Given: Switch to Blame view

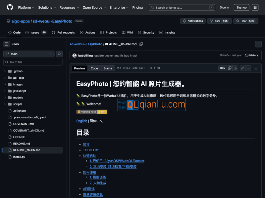Looking at the screenshot, I should pyautogui.click(x=108, y=68).
